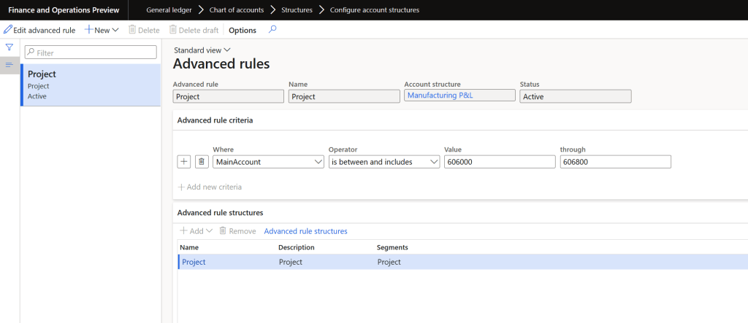Go to Chart of accounts breadcrumb

(237, 10)
